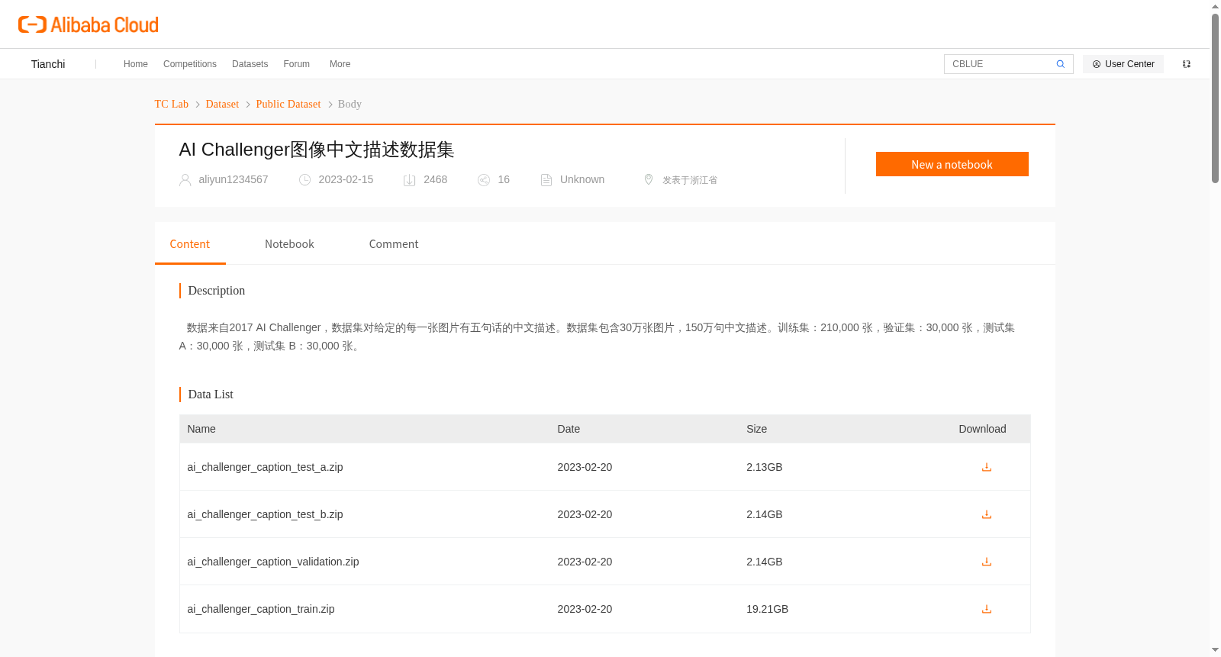Go to Public Dataset breadcrumb
1221x657 pixels.
pyautogui.click(x=288, y=104)
